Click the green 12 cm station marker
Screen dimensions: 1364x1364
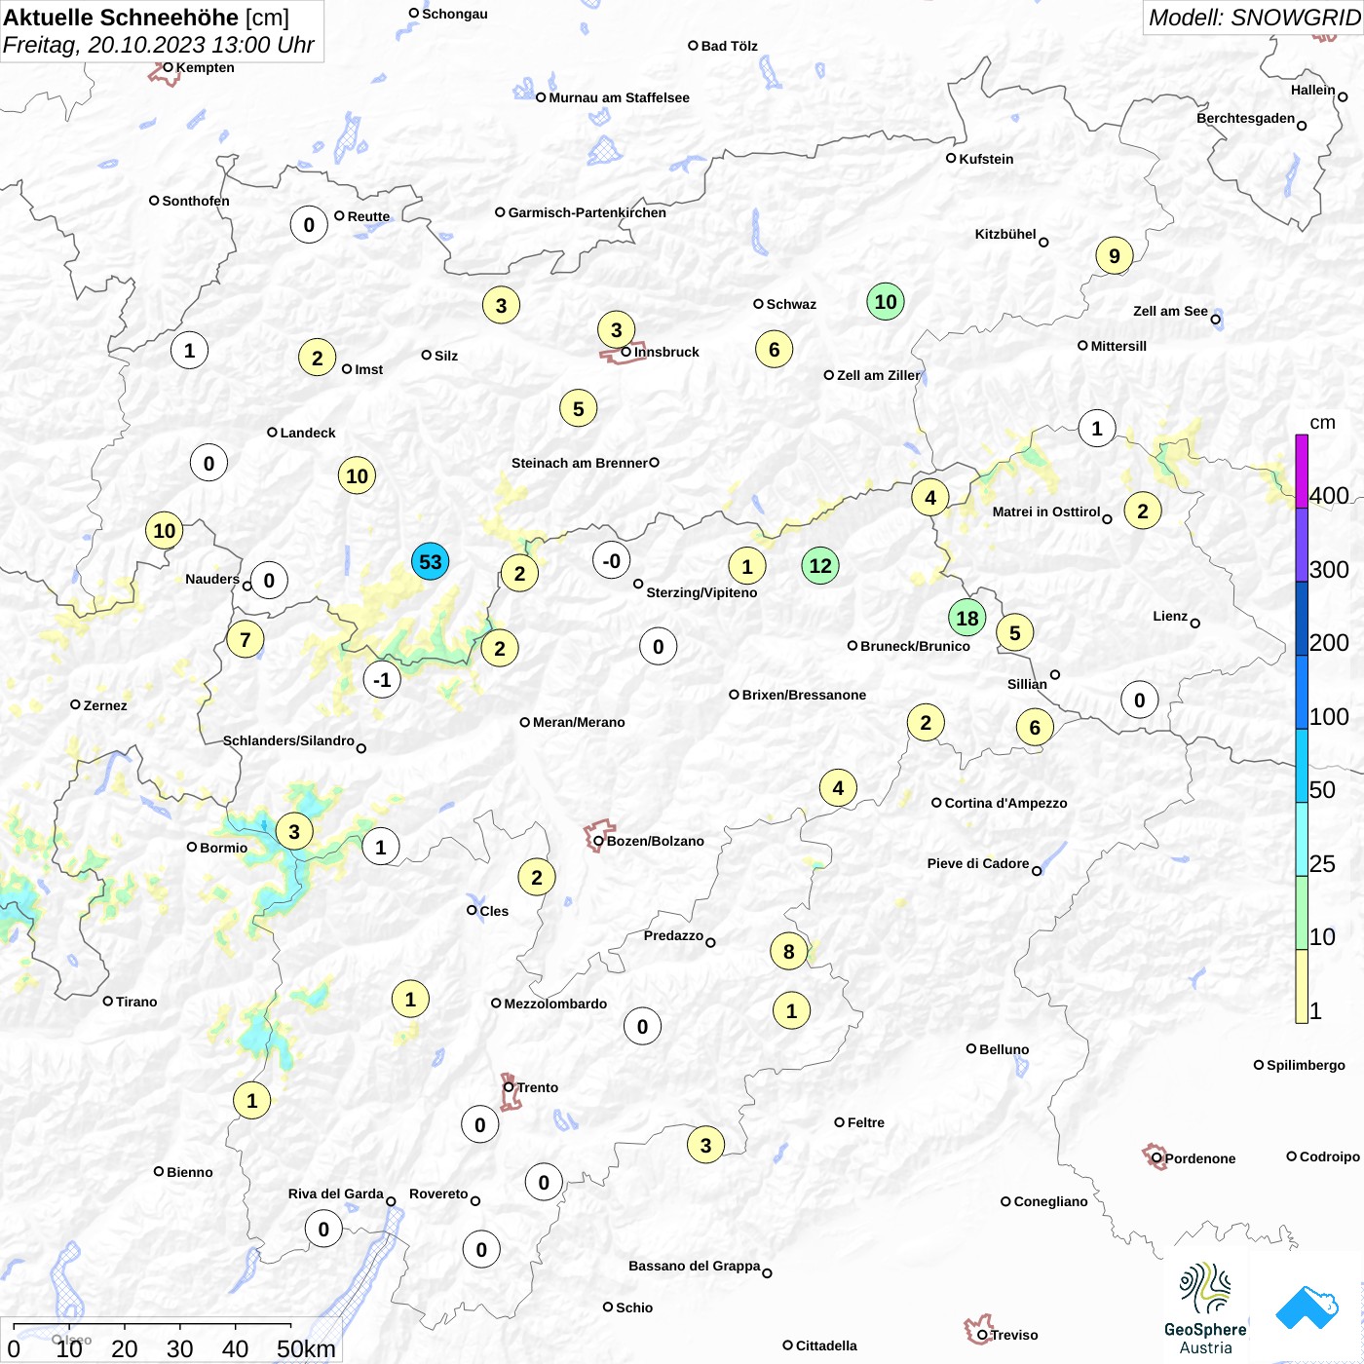click(820, 565)
